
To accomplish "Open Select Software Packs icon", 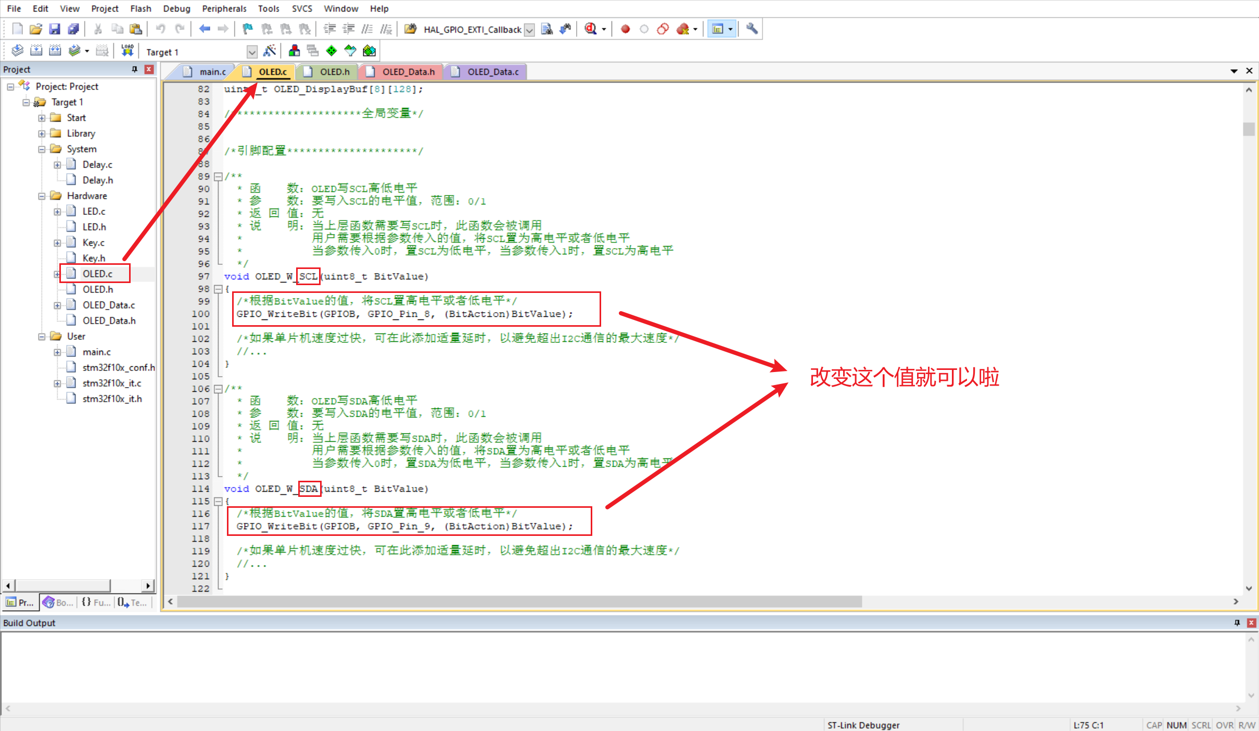I will click(x=350, y=51).
